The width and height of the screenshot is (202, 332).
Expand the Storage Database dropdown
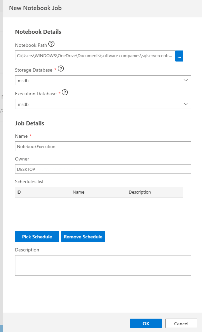[186, 80]
